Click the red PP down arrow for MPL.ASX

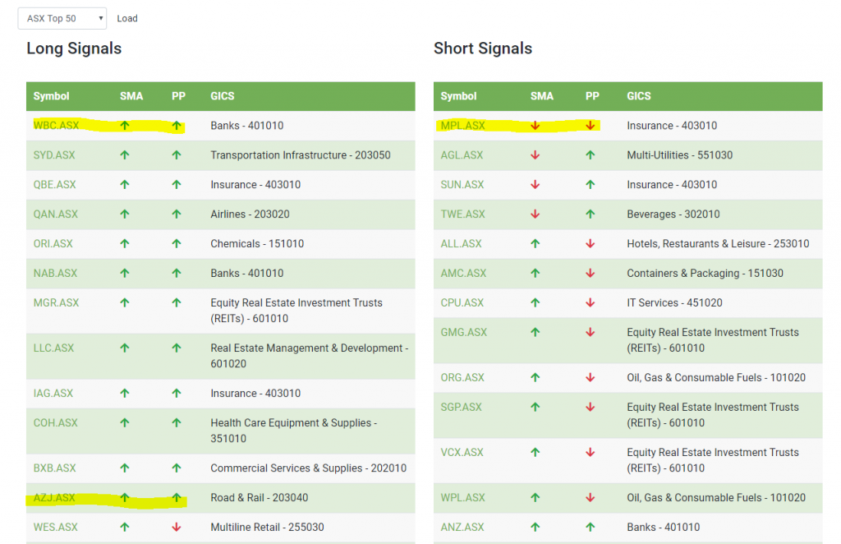click(x=591, y=126)
